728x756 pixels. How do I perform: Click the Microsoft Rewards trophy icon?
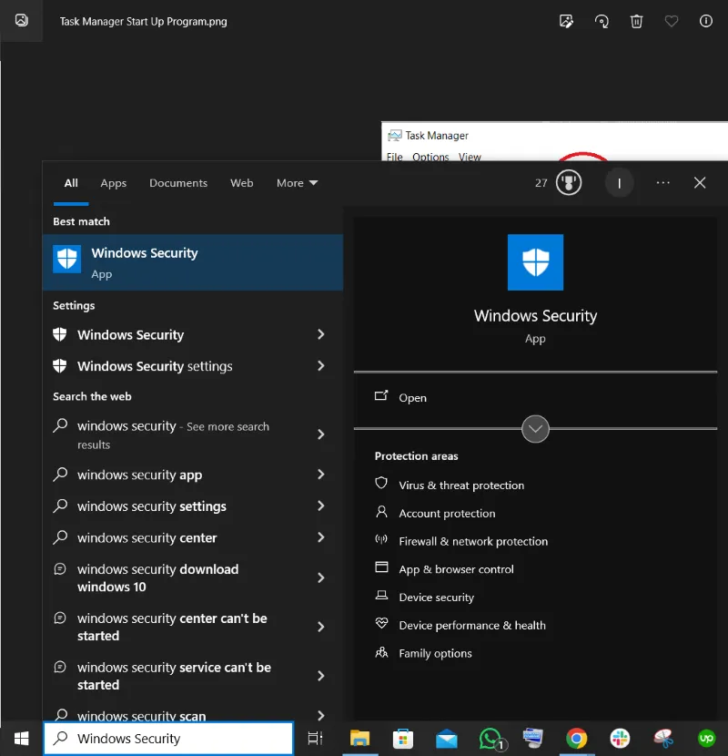(x=569, y=183)
